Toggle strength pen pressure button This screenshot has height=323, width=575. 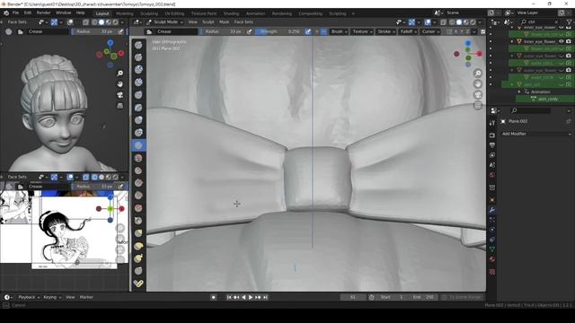(x=308, y=32)
